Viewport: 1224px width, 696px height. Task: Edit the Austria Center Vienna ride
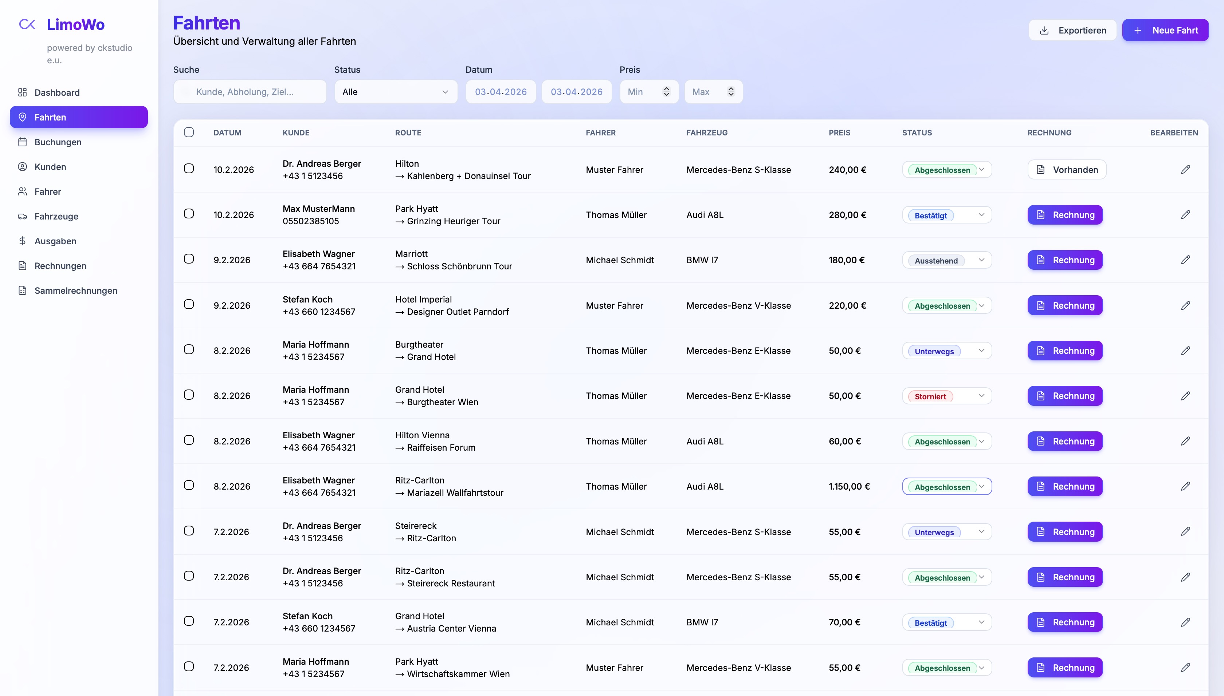1185,622
